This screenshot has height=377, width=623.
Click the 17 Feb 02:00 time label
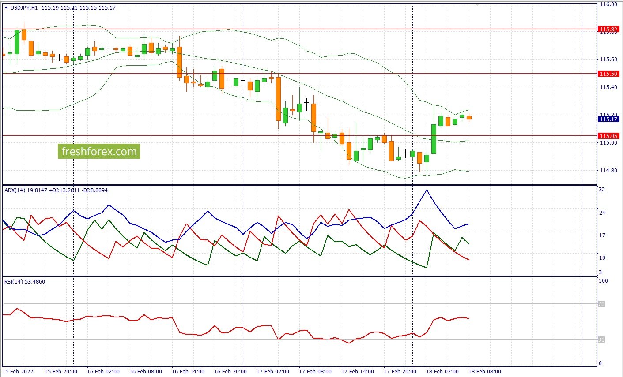[273, 371]
